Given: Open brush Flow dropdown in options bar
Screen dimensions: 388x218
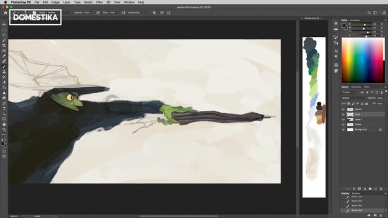Looking at the screenshot, I should coord(118,13).
